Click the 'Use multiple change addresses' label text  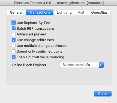coord(42,46)
